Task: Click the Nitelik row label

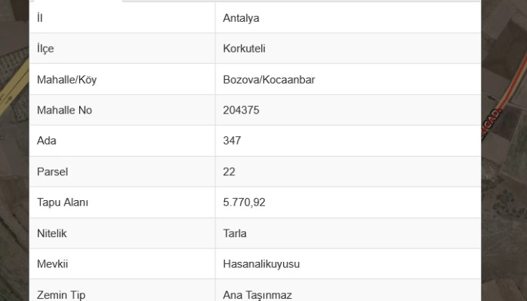Action: coord(52,233)
